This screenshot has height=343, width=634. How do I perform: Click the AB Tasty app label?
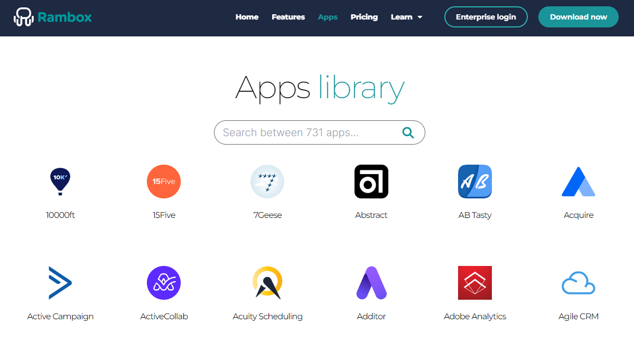[x=475, y=215]
